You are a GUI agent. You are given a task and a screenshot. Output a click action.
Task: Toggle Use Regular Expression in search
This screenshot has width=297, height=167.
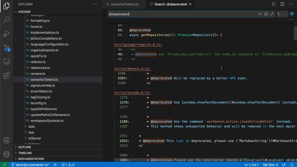[x=272, y=14]
